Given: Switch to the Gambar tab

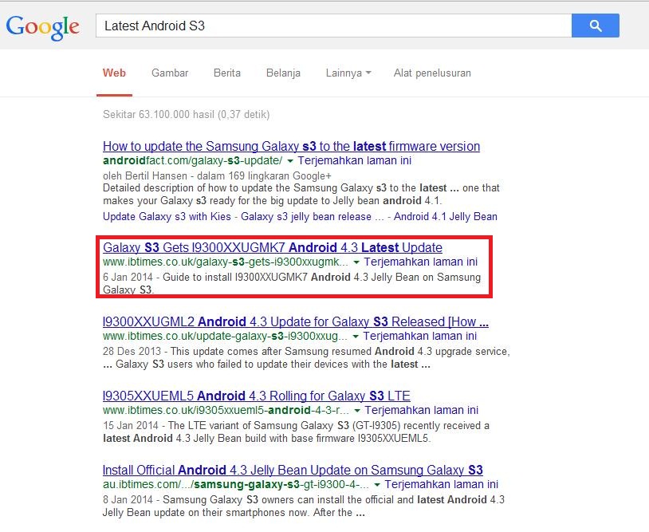Looking at the screenshot, I should coord(170,73).
